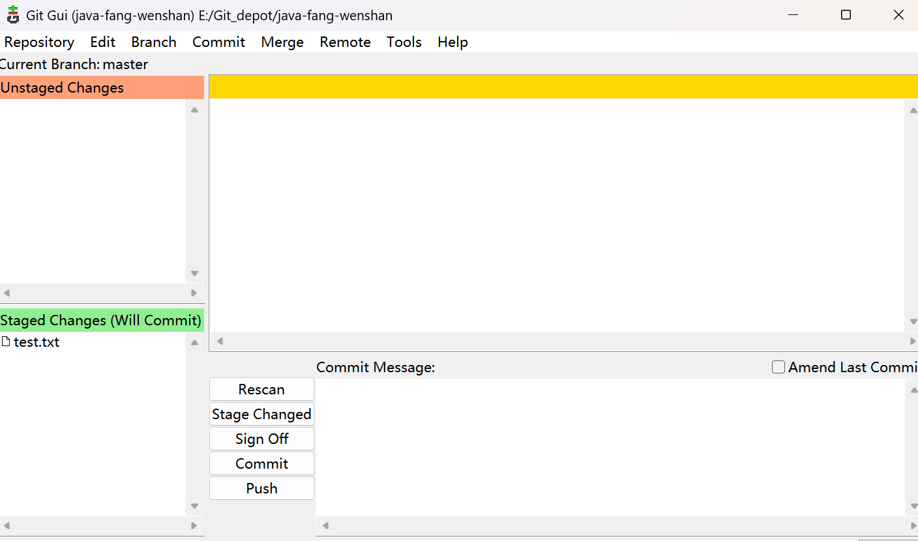Click down arrow of diff pane scrollbar

point(913,321)
